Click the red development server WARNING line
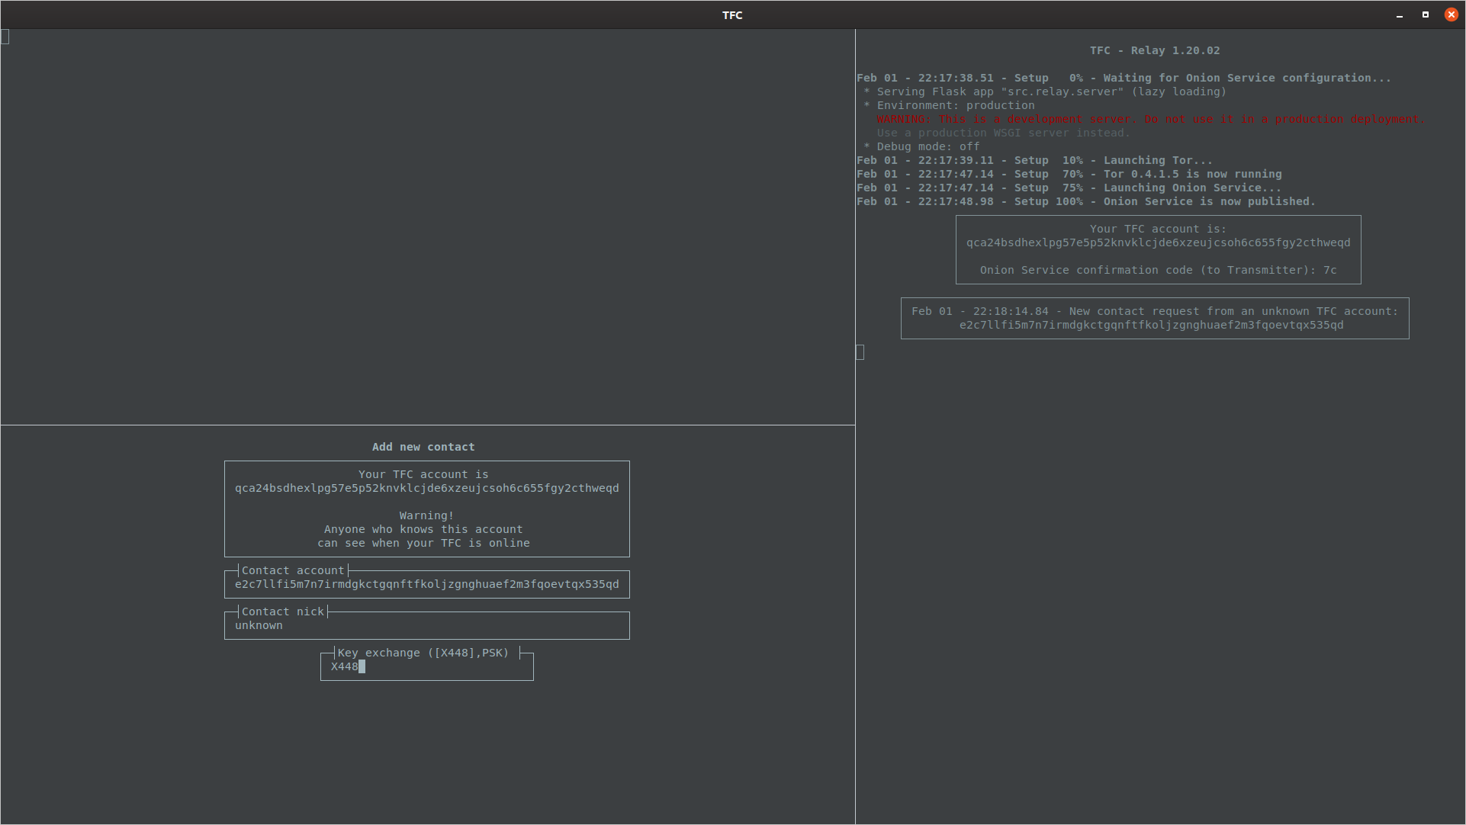The height and width of the screenshot is (825, 1466). point(1149,119)
